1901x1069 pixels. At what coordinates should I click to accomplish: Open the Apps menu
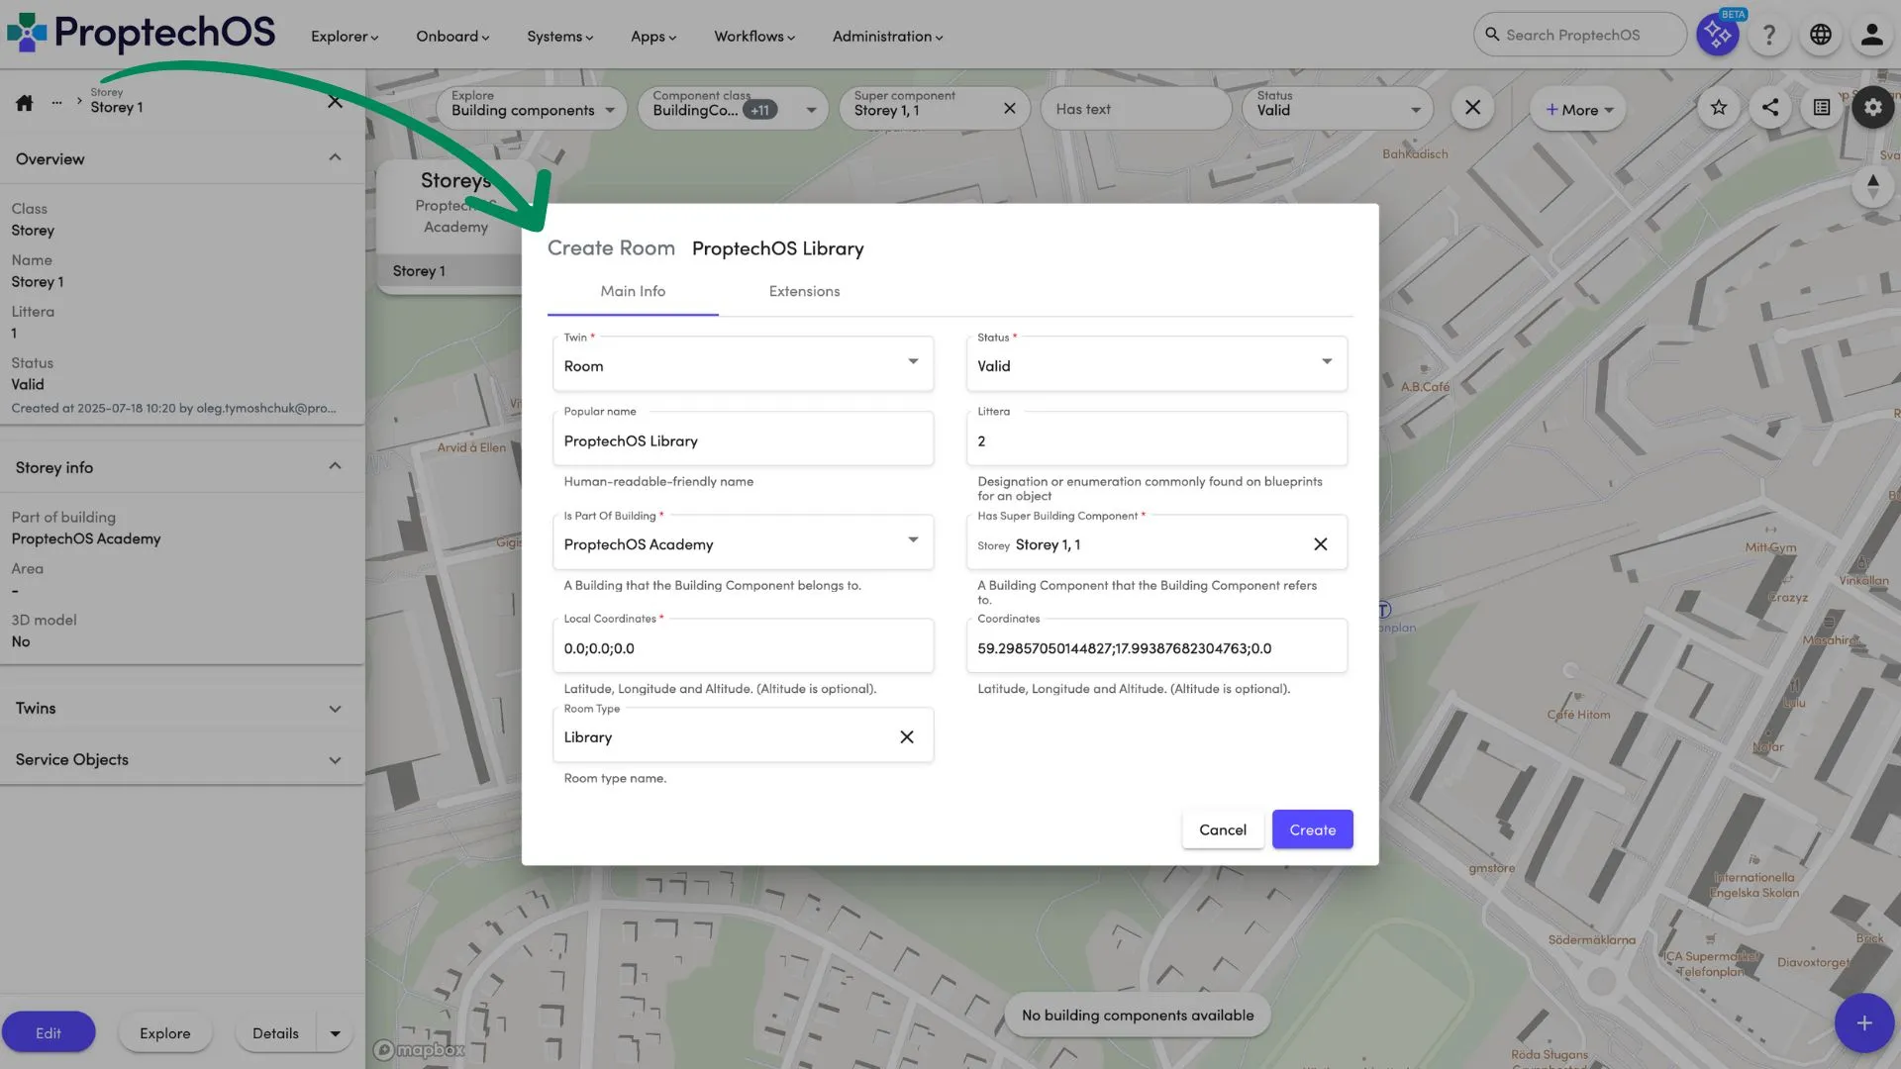pyautogui.click(x=653, y=37)
